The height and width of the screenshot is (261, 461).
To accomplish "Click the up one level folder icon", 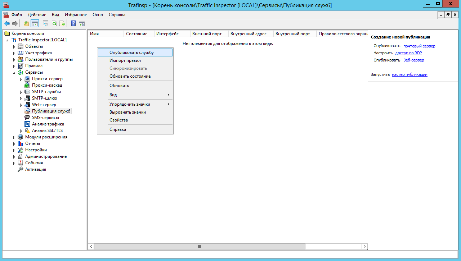I will (x=26, y=24).
